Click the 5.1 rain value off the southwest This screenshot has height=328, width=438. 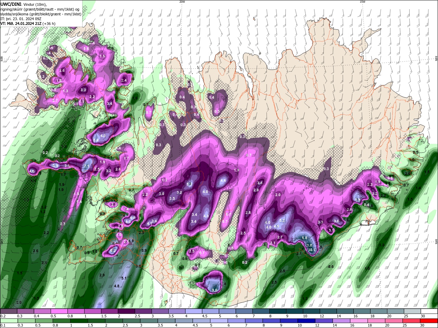(x=124, y=278)
